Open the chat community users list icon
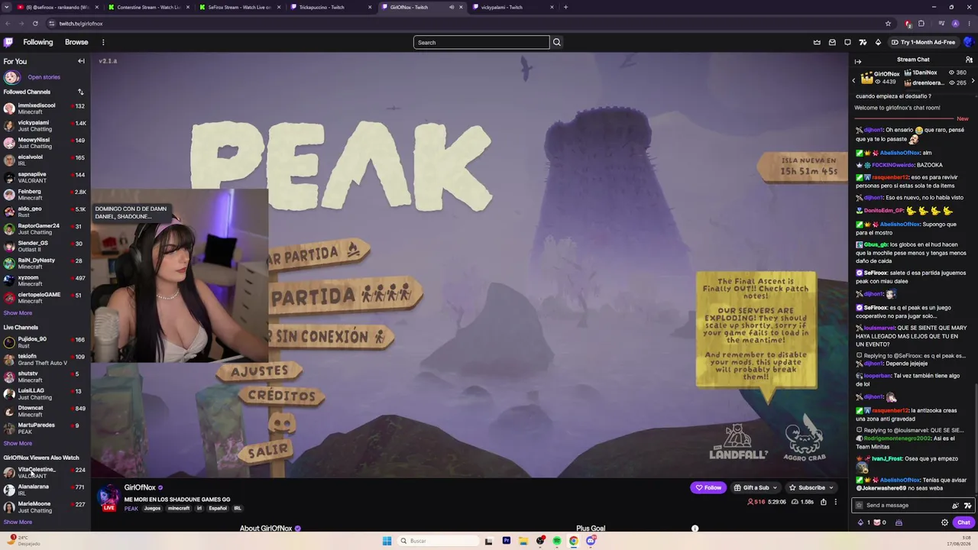Image resolution: width=978 pixels, height=550 pixels. [969, 60]
